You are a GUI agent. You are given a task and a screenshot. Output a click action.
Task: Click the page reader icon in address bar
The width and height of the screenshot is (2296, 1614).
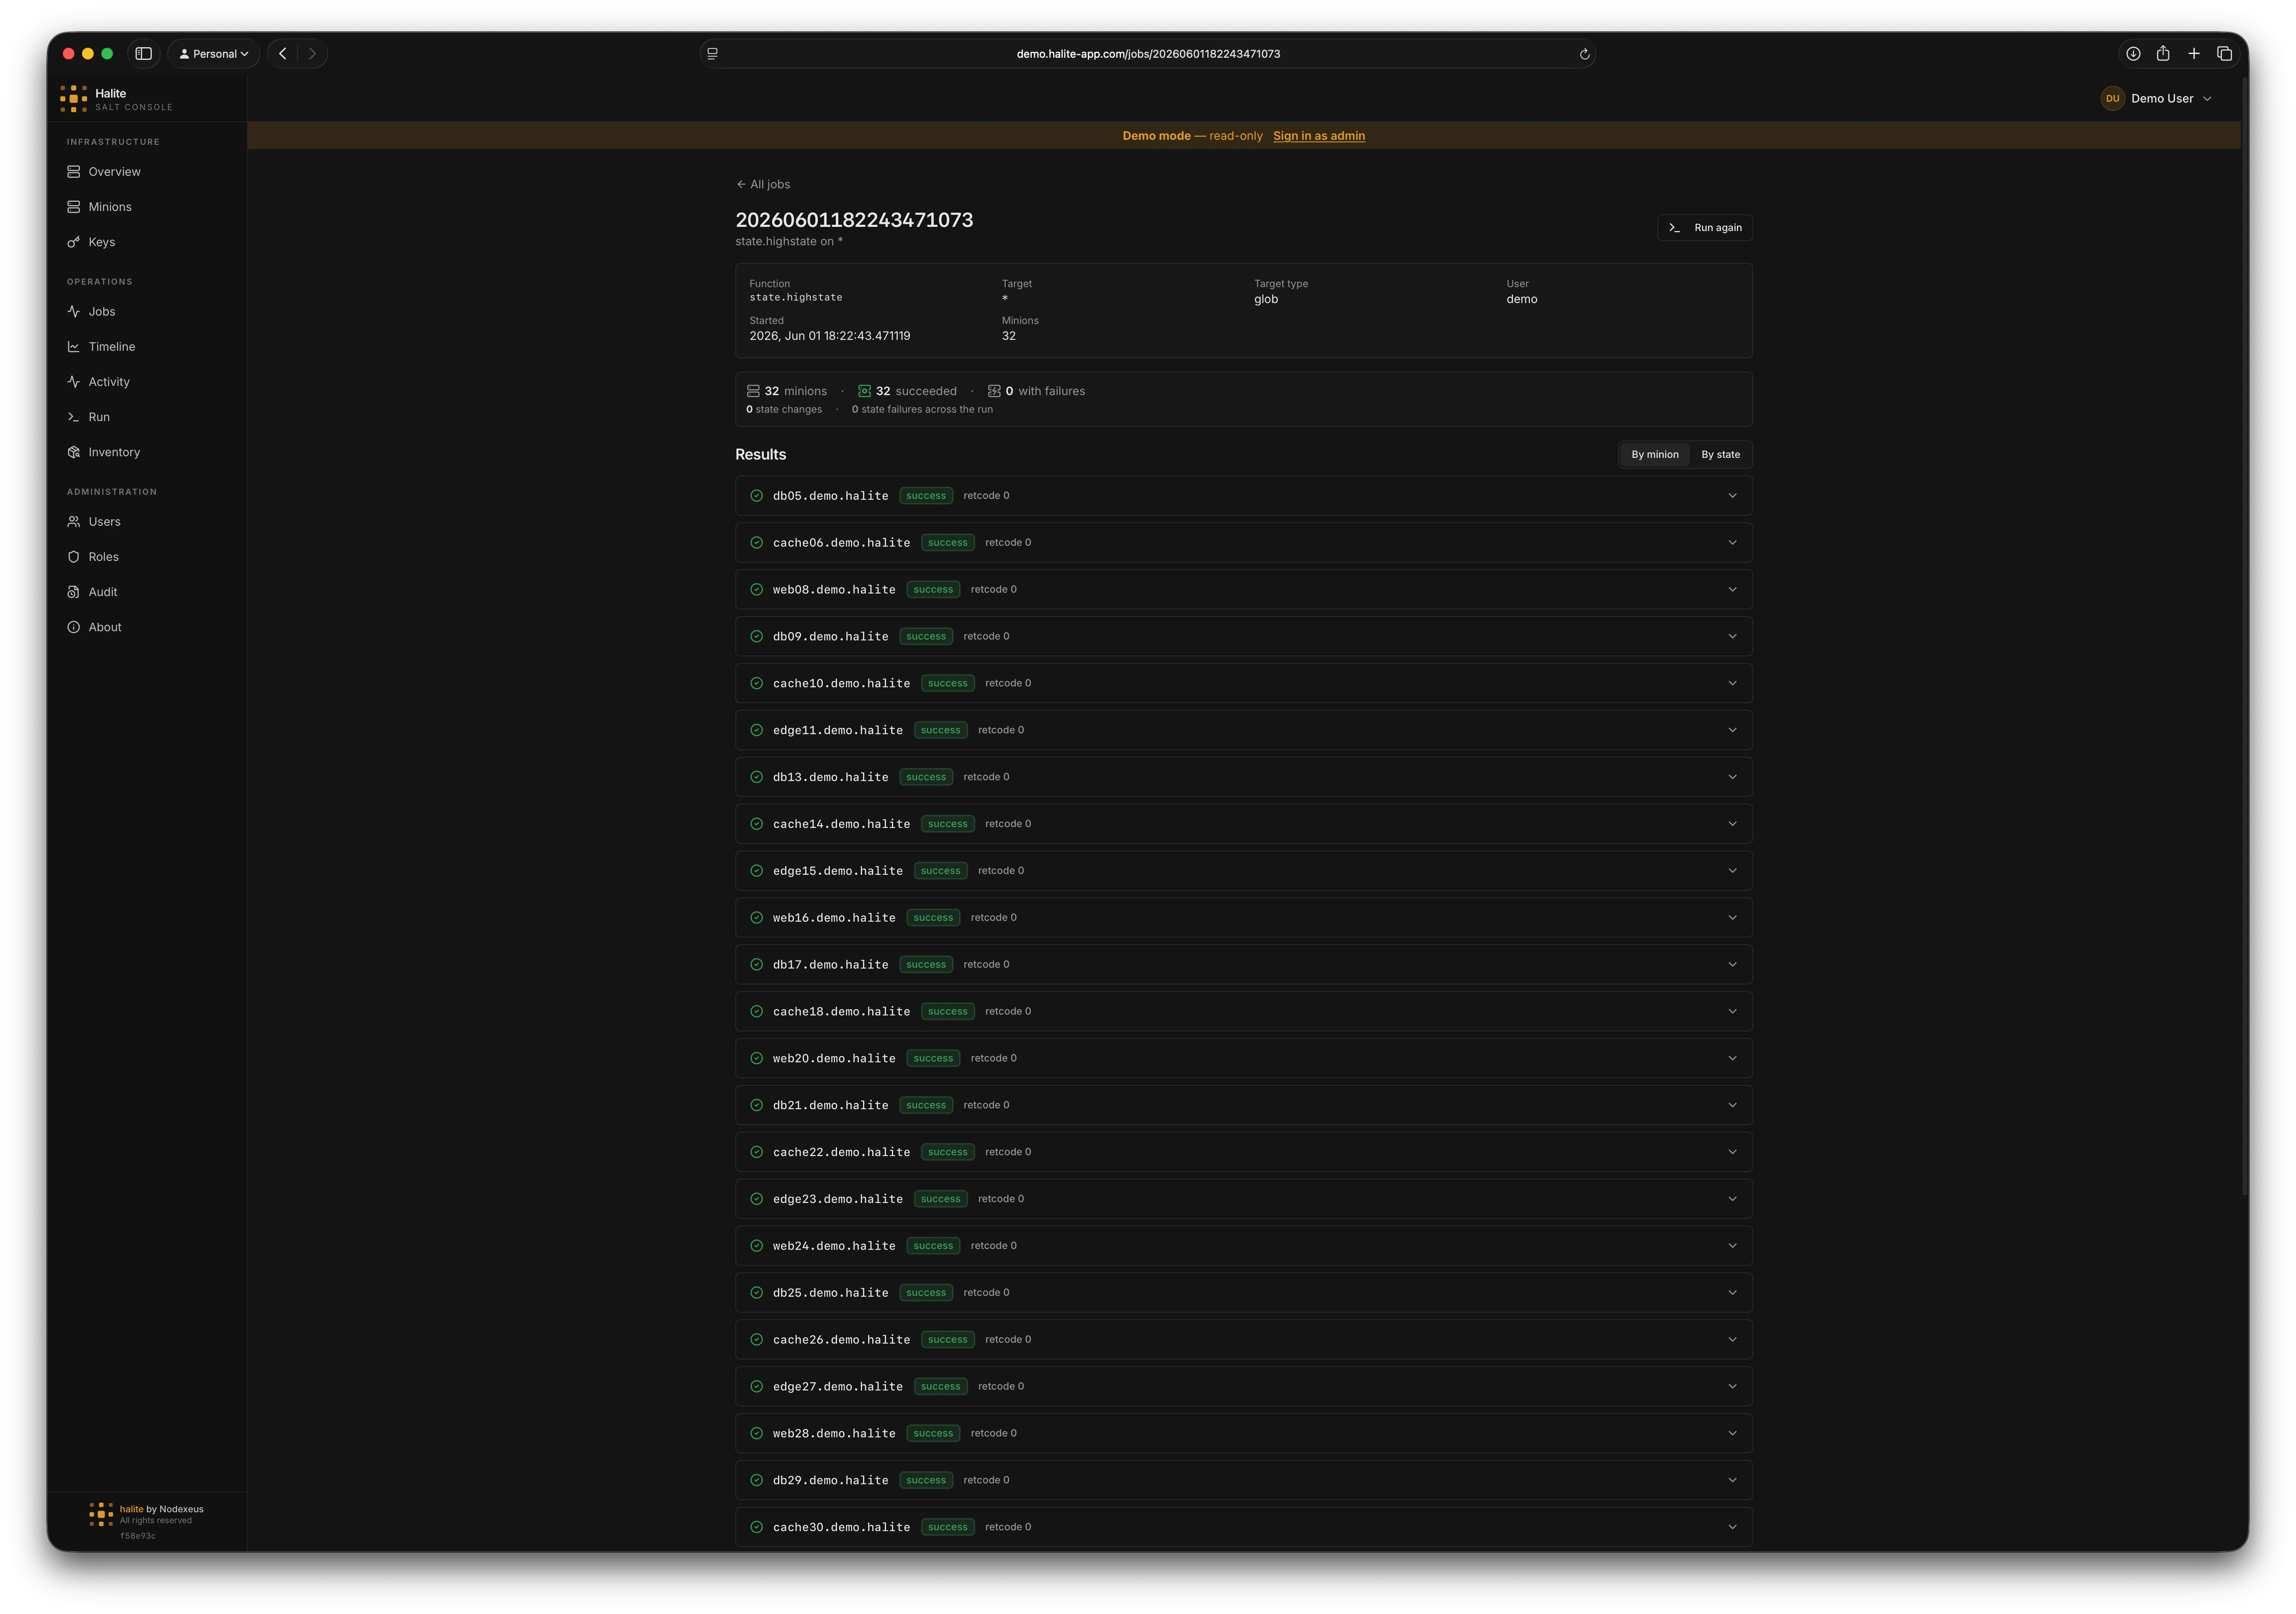coord(712,54)
